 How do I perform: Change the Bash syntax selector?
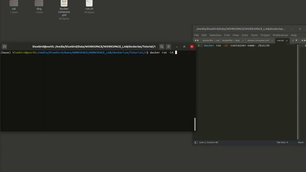[301, 142]
